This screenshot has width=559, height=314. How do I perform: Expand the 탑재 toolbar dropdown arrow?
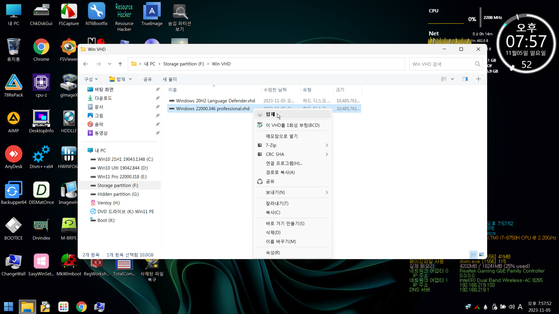point(130,79)
